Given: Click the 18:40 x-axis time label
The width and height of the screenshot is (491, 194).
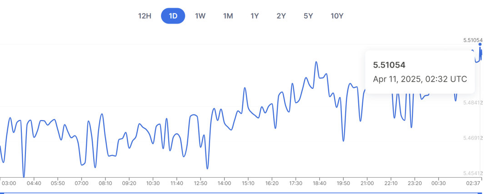Looking at the screenshot, I should [320, 183].
